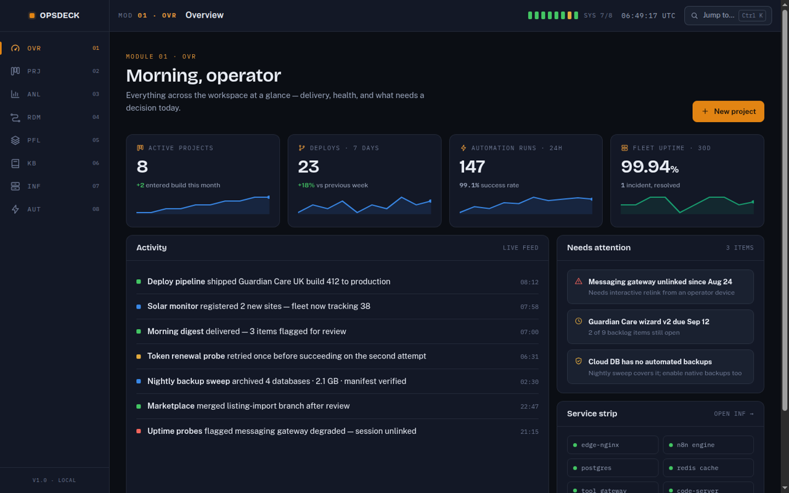
Task: Select the INF sidebar label
Action: point(34,186)
